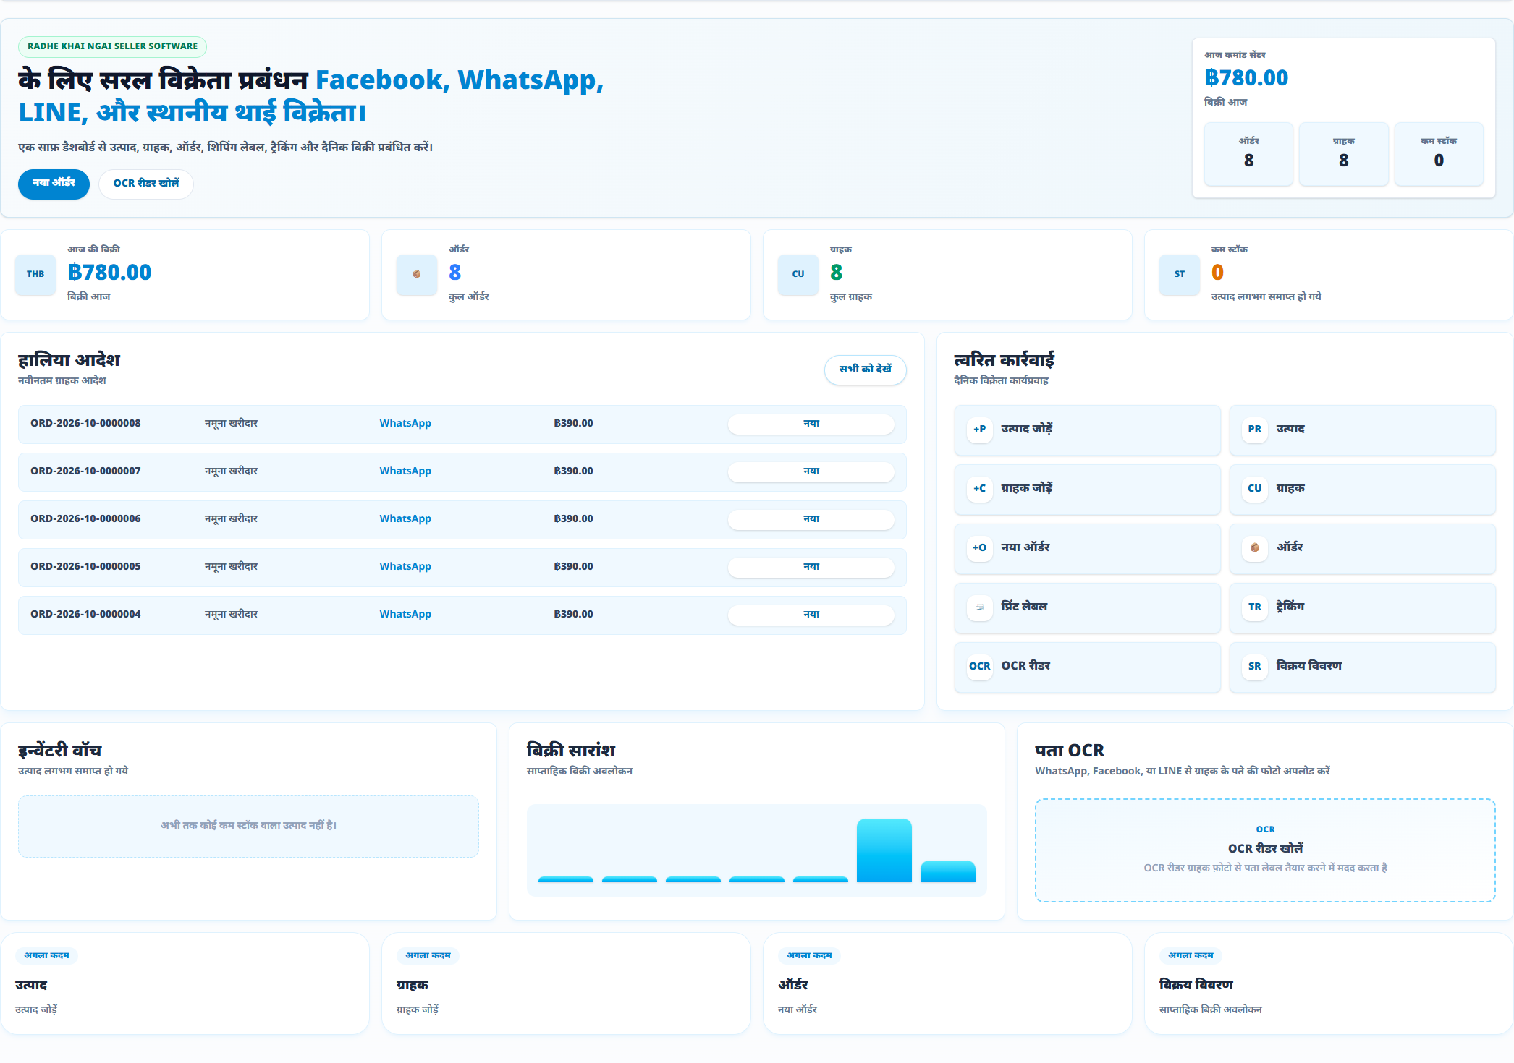This screenshot has width=1514, height=1063.
Task: Click the TR tracking icon
Action: [1254, 607]
